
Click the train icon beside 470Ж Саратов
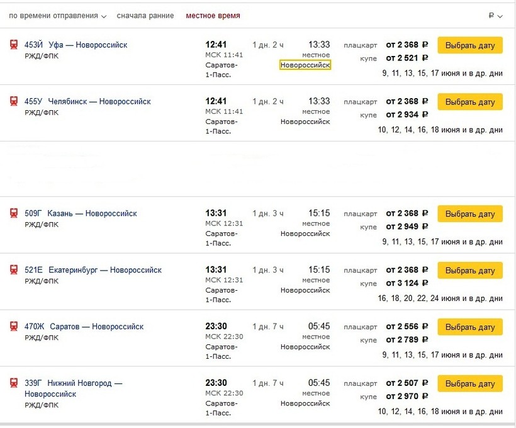(14, 327)
